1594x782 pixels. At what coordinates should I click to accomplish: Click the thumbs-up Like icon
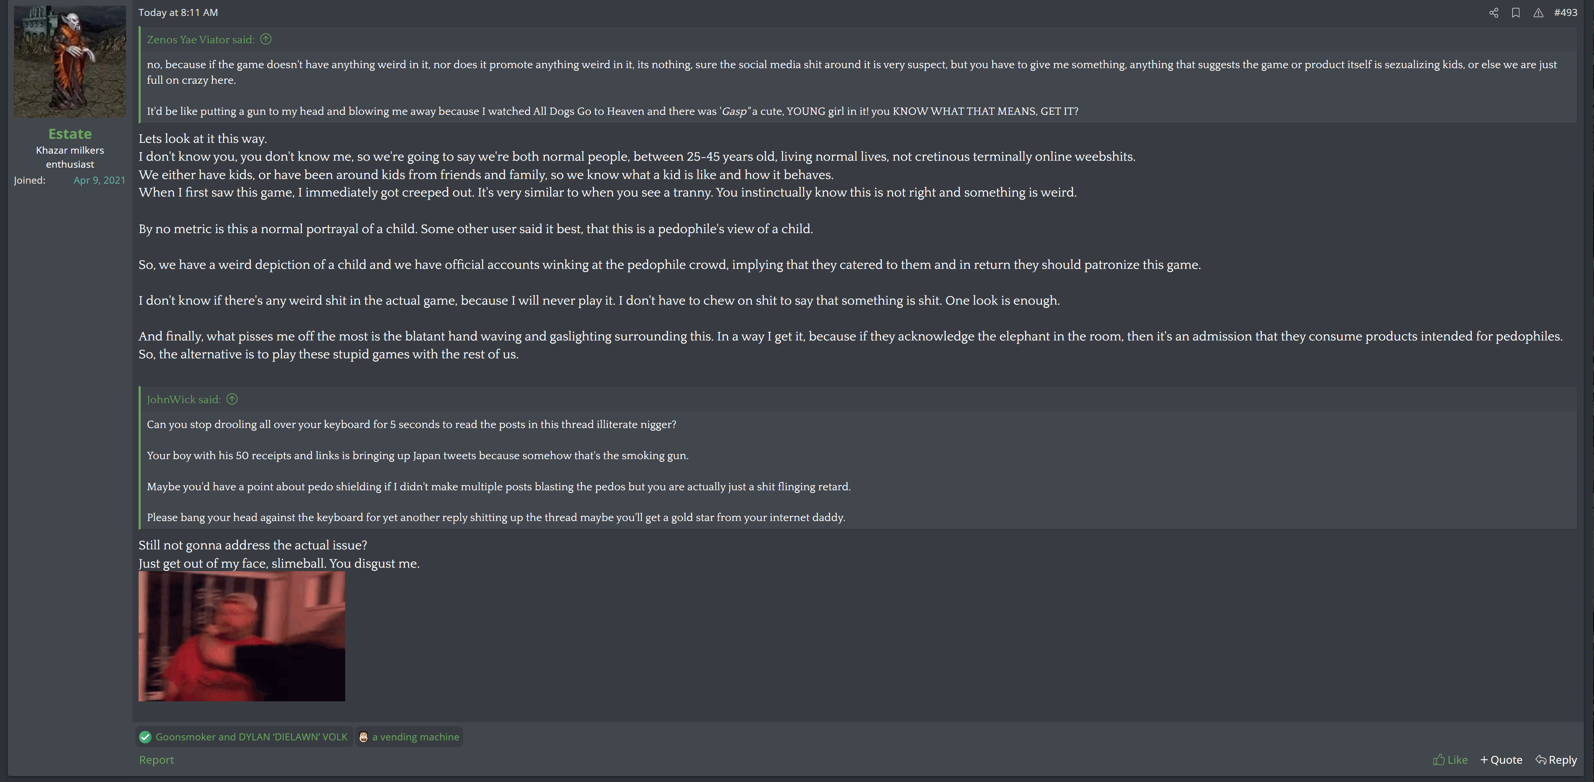pyautogui.click(x=1439, y=760)
